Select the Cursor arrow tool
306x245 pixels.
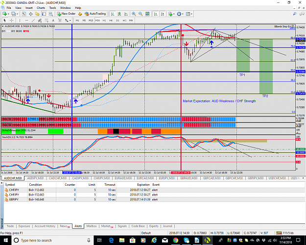[x=5, y=20]
